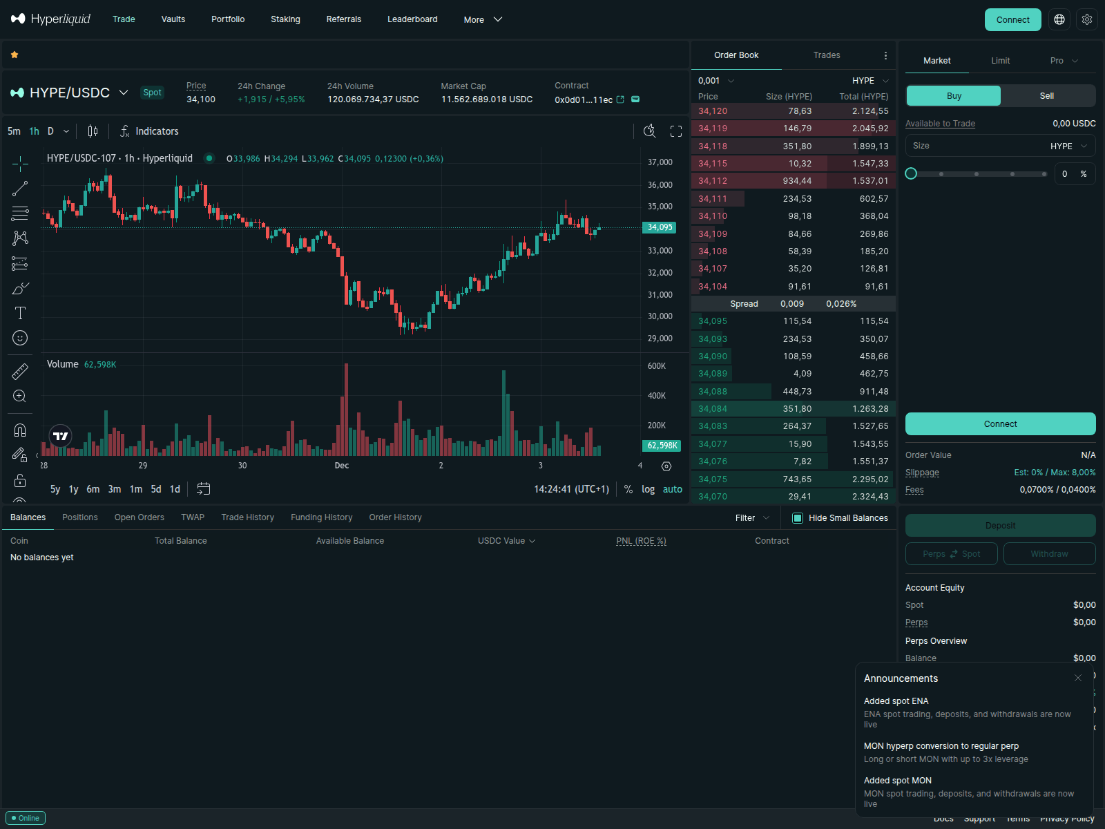The height and width of the screenshot is (829, 1105).
Task: Toggle Hide Small Balances checkbox
Action: pos(798,518)
